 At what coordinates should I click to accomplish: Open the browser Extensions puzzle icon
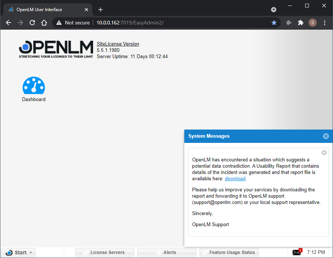pyautogui.click(x=301, y=23)
